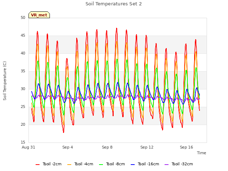Toggle the Tsoil -2cm legend entry
Screen dimensions: 228x171
click(x=48, y=164)
